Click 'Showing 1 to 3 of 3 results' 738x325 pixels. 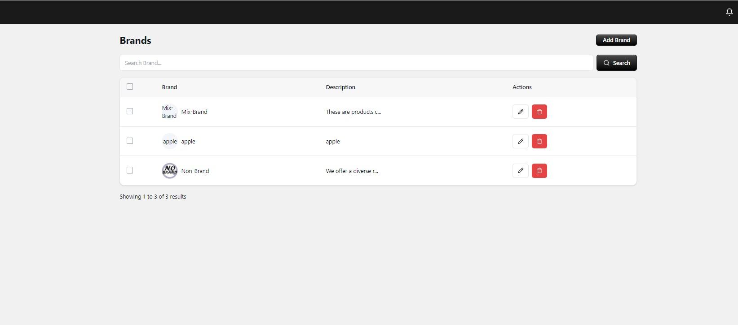[x=153, y=197]
